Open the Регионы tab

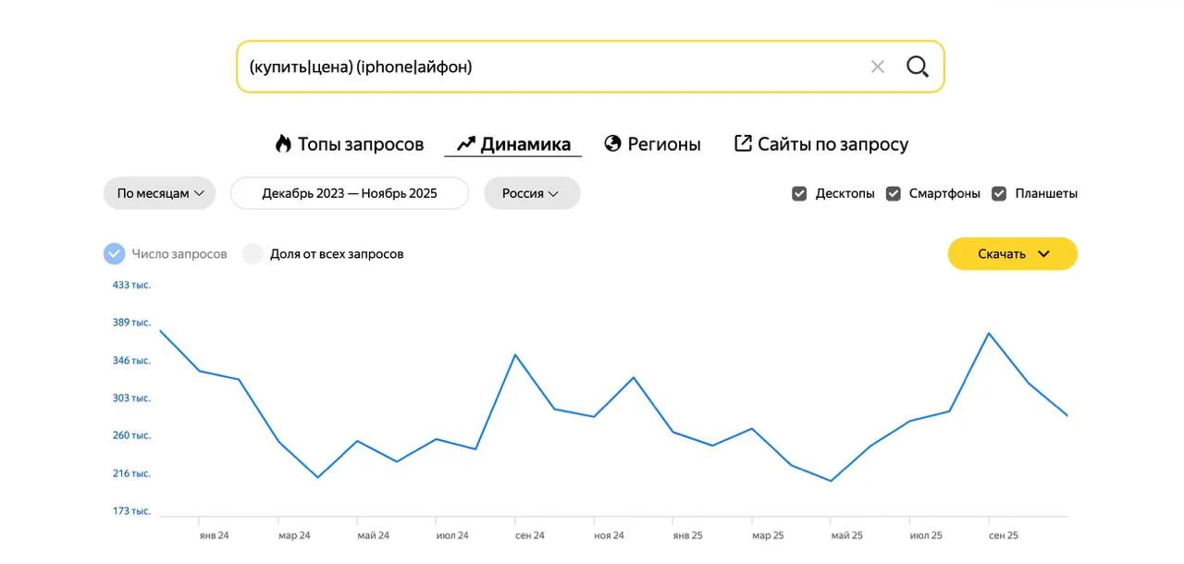[663, 144]
